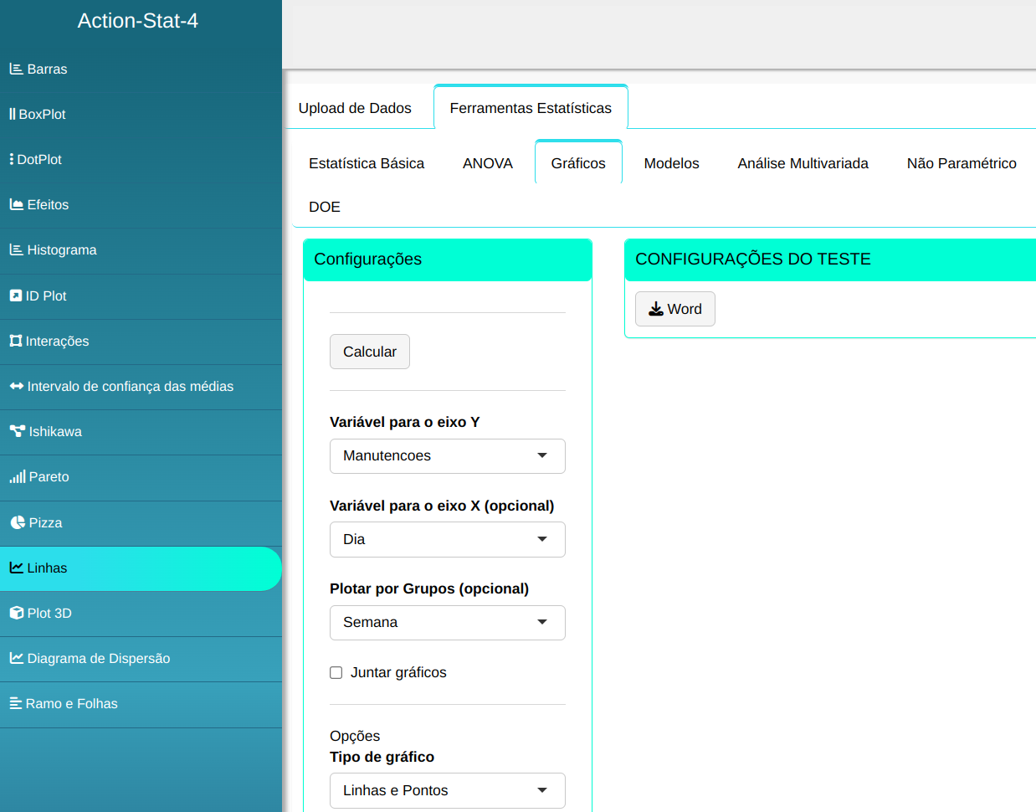
Task: Switch to the Upload de Dados tab
Action: pos(355,108)
